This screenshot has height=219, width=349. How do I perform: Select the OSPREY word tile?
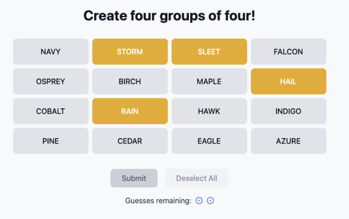51,81
